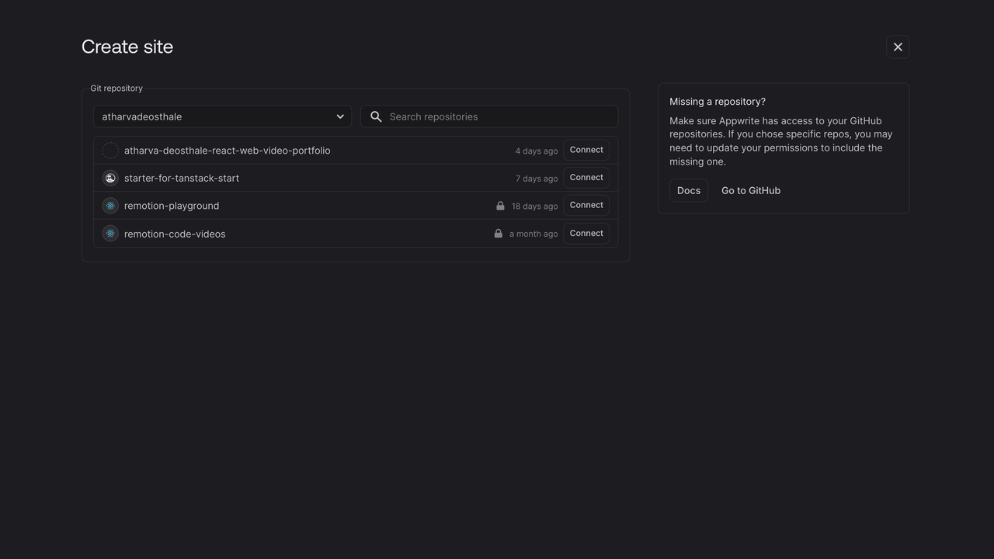Click the Remotion icon next to remotion-code-videos

point(109,233)
